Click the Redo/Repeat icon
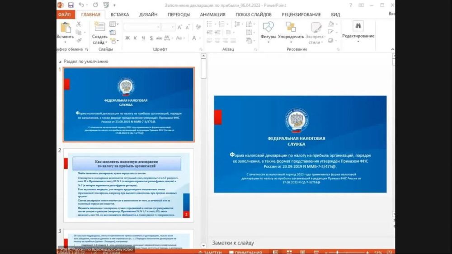Viewport: 452px width, 254px height. point(95,5)
